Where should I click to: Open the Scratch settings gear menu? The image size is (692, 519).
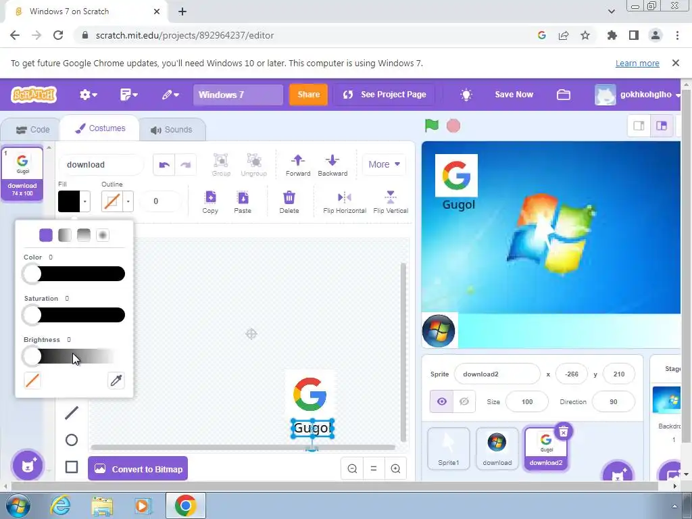point(89,95)
